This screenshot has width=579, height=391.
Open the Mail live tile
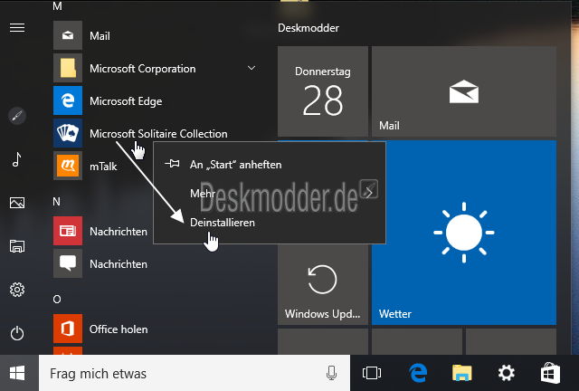point(464,91)
